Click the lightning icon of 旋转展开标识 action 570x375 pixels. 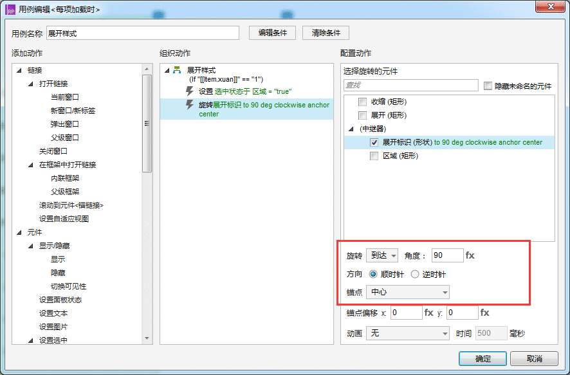pyautogui.click(x=189, y=105)
